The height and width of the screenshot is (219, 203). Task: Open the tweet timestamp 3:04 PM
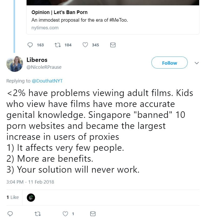pos(30,182)
